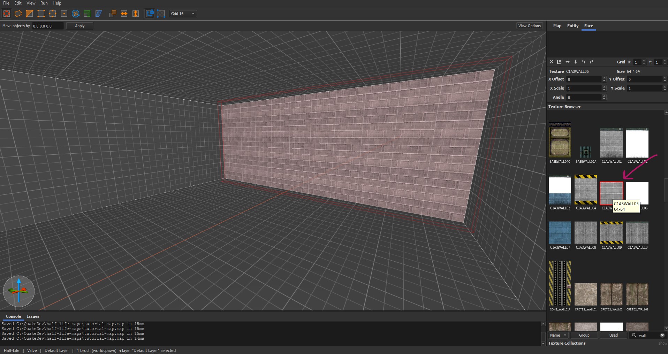
Task: Reset texture attributes X icon
Action: pos(552,62)
